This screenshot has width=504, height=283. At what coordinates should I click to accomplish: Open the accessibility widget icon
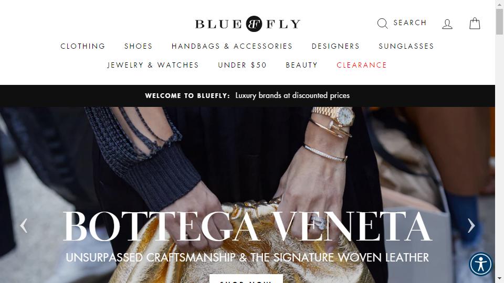pyautogui.click(x=480, y=264)
